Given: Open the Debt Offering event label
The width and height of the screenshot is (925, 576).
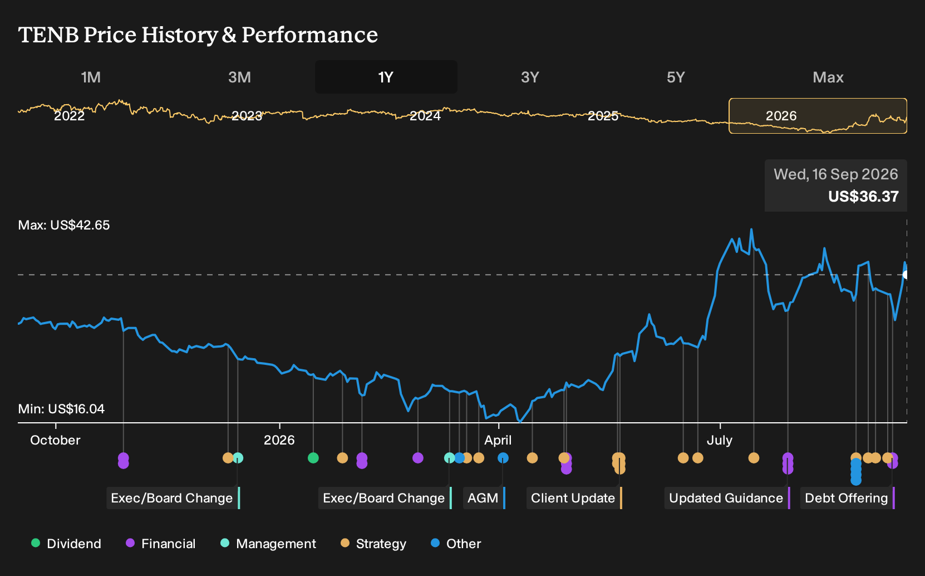Looking at the screenshot, I should [x=848, y=498].
